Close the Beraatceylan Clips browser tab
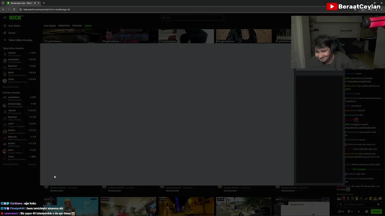 38,3
